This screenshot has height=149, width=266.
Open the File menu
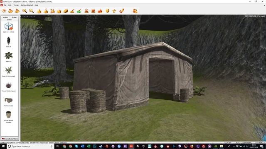click(5, 5)
